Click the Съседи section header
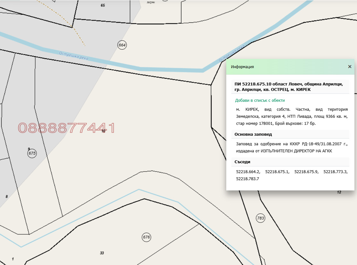Viewport: 357px width, 265px height. point(242,162)
